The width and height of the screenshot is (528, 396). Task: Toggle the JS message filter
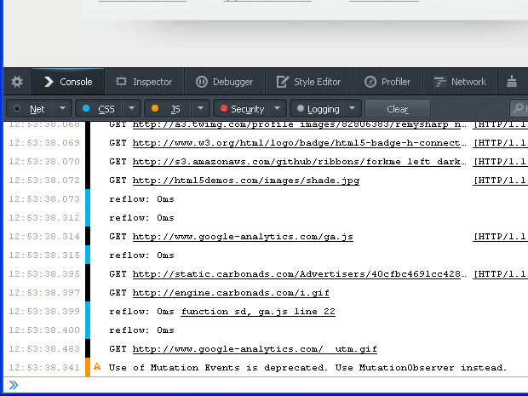[x=168, y=108]
